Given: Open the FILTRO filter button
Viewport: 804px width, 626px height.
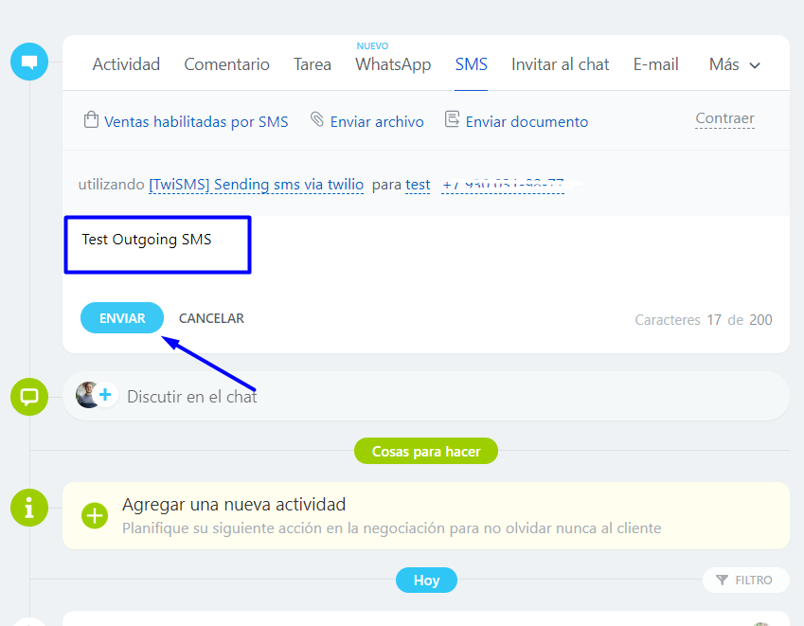Looking at the screenshot, I should [745, 580].
